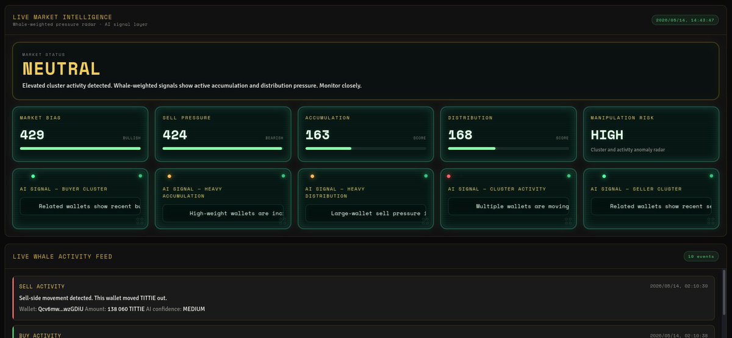Image resolution: width=732 pixels, height=338 pixels.
Task: Click the AI Signal – Buyer Cluster title
Action: coord(63,189)
